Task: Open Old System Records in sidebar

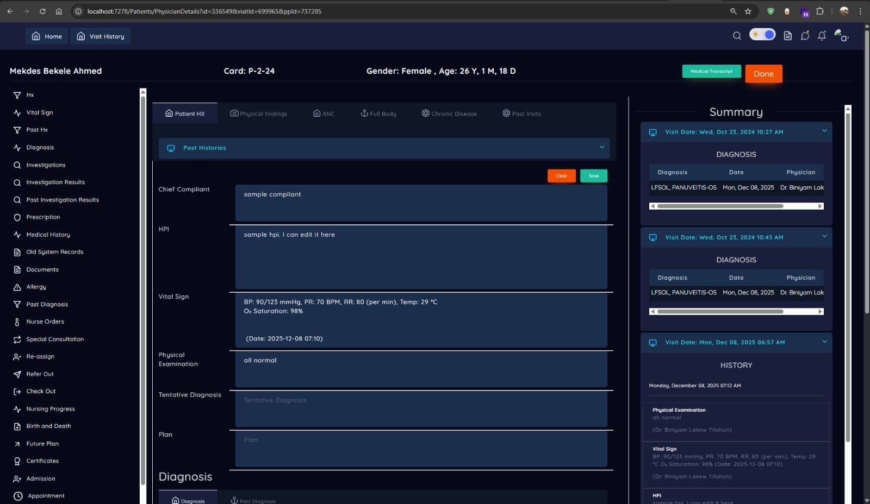Action: point(49,252)
